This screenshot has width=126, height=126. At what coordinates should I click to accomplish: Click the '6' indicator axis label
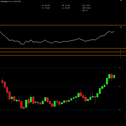(120, 54)
